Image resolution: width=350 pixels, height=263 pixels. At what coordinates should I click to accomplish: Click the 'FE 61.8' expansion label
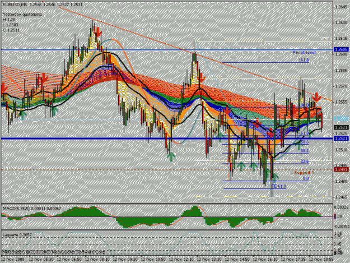pos(278,186)
